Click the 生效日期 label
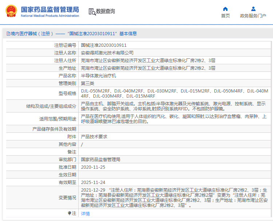273x221 pixels. [x=67, y=175]
